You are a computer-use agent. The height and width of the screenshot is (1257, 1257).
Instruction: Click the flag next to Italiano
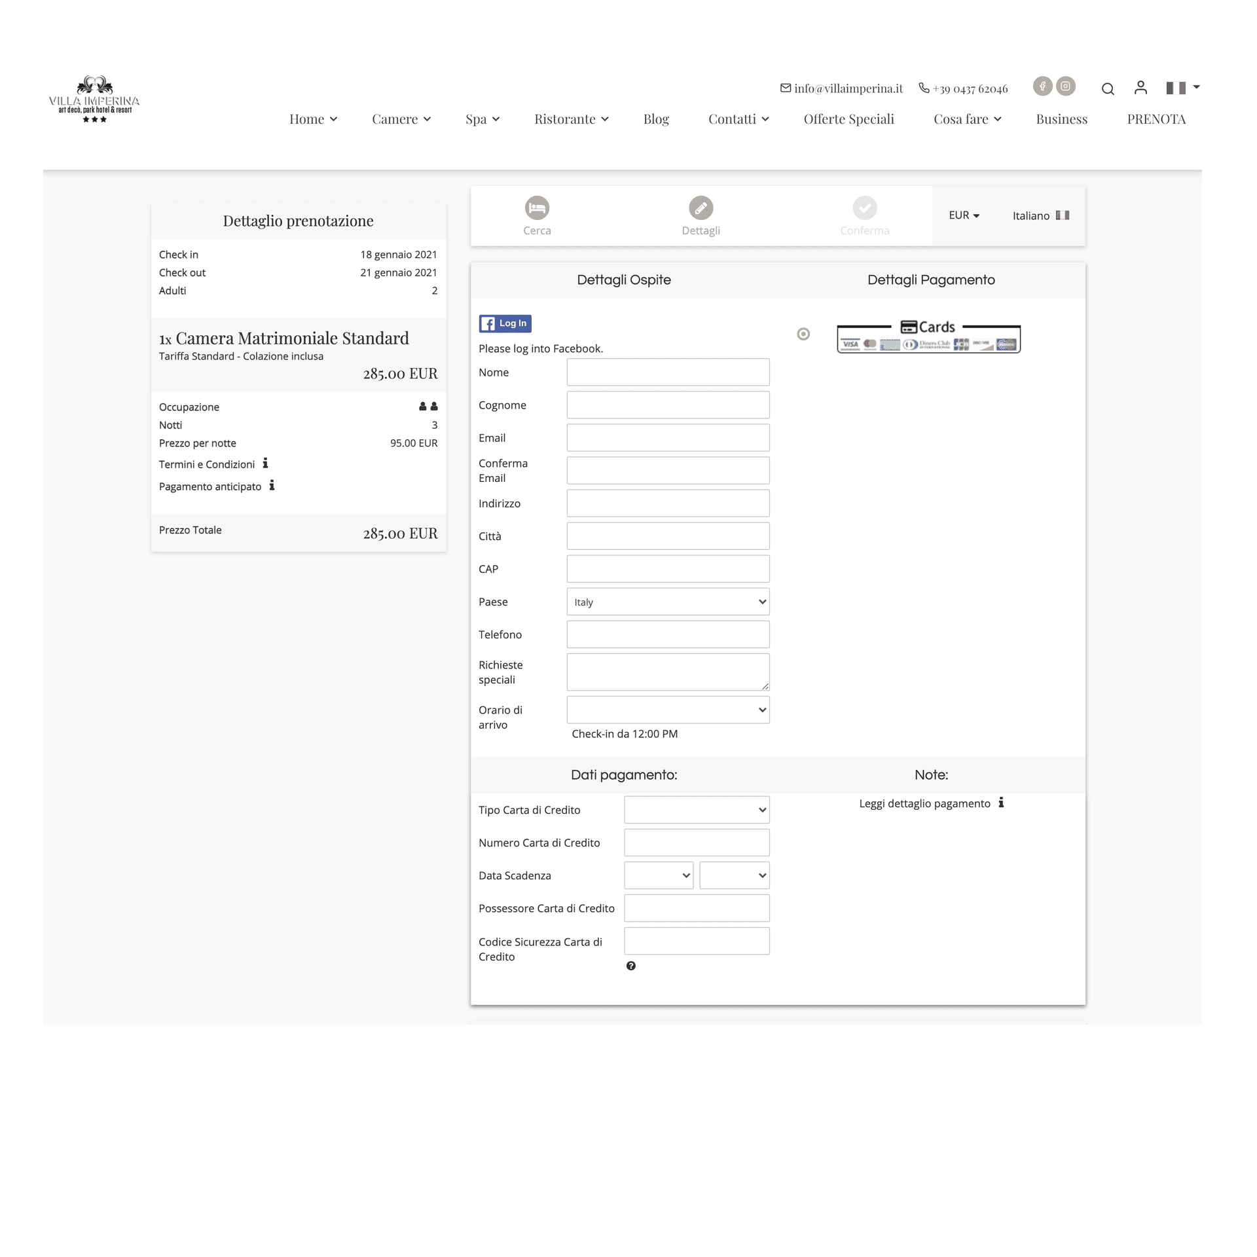pos(1063,215)
